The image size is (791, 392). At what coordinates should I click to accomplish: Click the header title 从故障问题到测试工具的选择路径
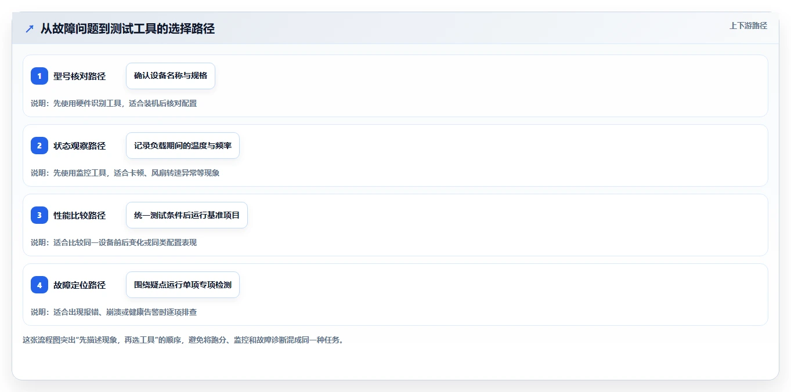point(128,29)
